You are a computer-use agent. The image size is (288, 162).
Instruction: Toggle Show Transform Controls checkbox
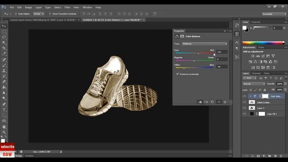tap(50, 14)
